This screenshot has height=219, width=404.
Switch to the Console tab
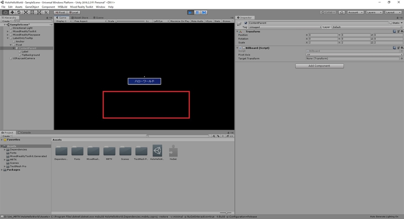click(25, 133)
